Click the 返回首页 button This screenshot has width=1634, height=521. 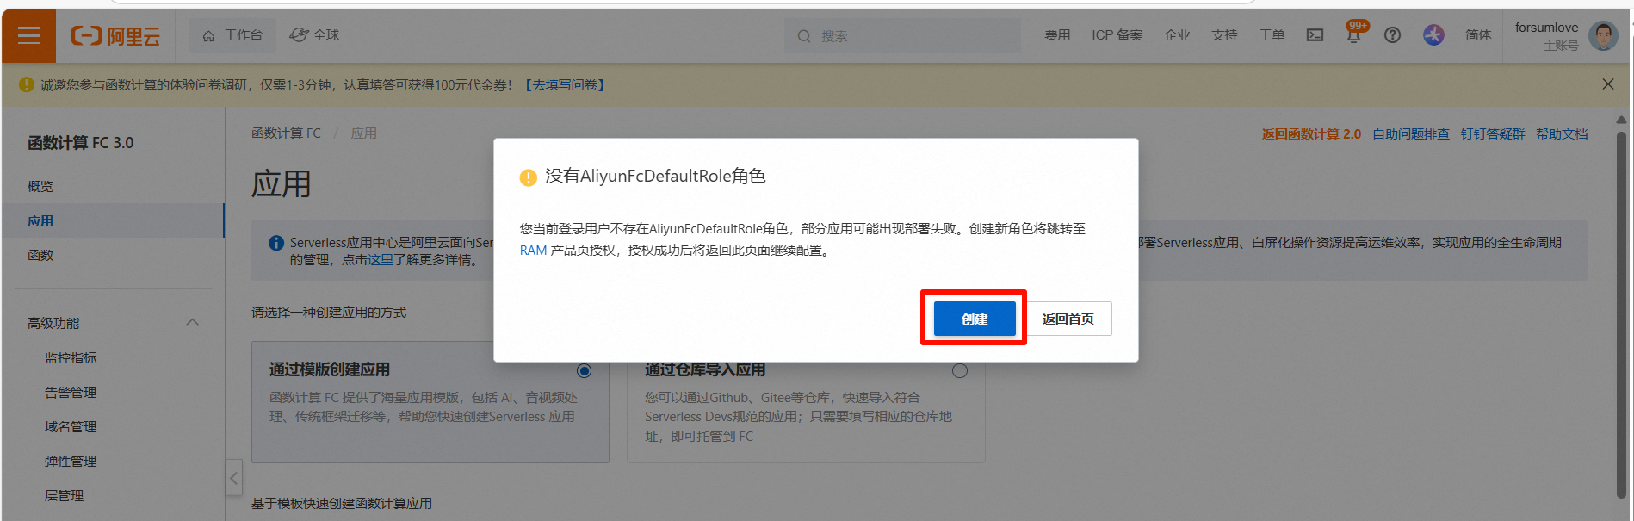tap(1068, 319)
